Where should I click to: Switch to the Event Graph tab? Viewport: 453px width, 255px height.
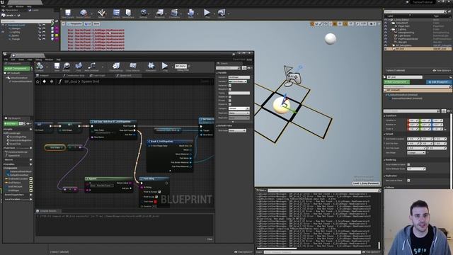click(98, 76)
